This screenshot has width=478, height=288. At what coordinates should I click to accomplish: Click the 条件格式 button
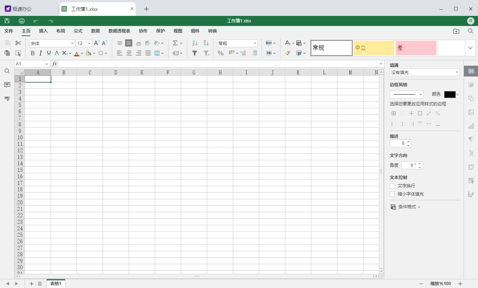405,207
